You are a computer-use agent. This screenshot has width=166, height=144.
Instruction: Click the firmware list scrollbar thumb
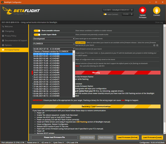coord(74,57)
